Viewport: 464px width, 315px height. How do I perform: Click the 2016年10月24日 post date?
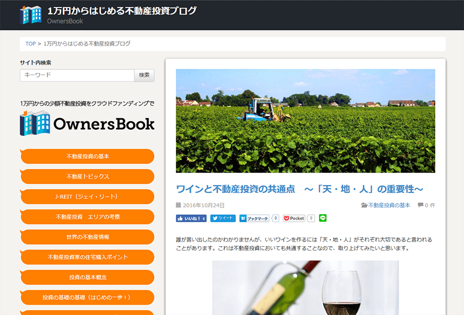click(x=204, y=205)
